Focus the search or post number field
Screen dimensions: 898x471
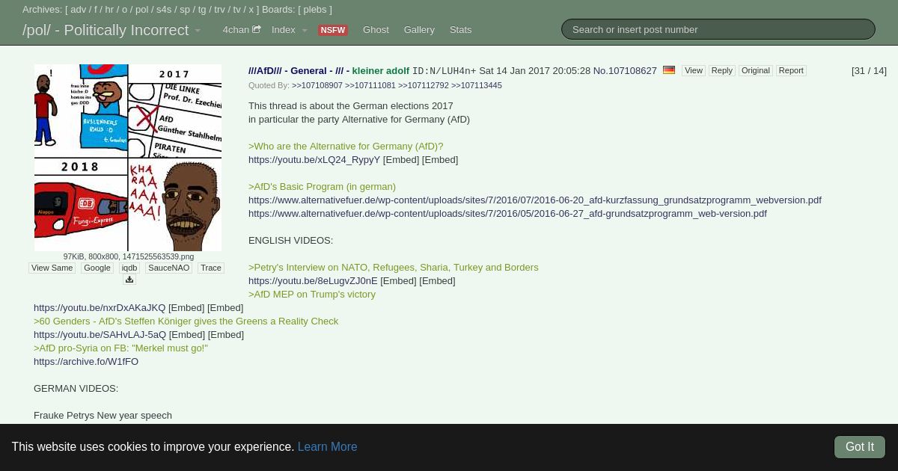pos(718,29)
